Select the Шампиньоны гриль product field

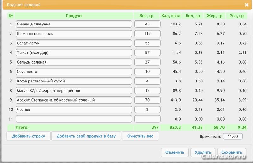74,34
